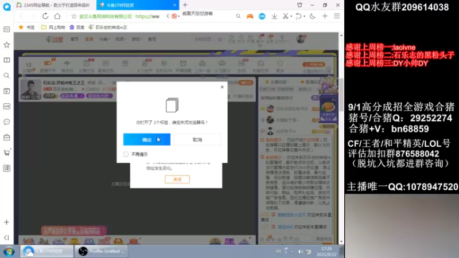Open the game controller icon in toolbar

tap(250, 17)
